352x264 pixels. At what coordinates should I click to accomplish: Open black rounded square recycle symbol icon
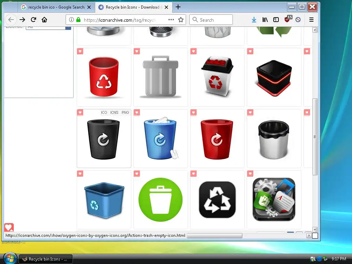217,200
